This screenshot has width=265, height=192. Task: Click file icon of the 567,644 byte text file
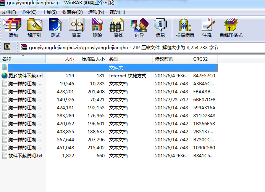(5, 139)
